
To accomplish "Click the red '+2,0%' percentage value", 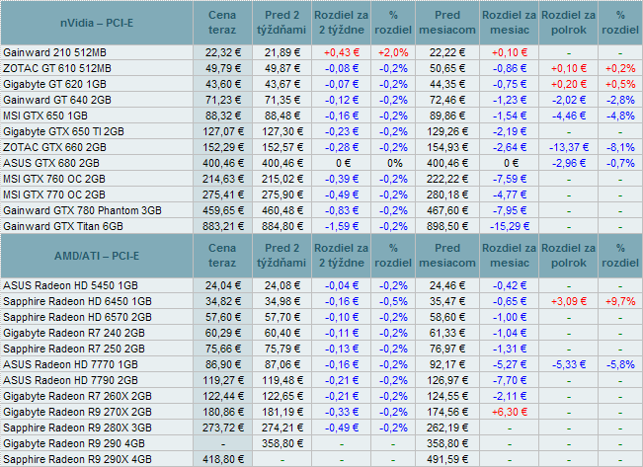I will 393,52.
